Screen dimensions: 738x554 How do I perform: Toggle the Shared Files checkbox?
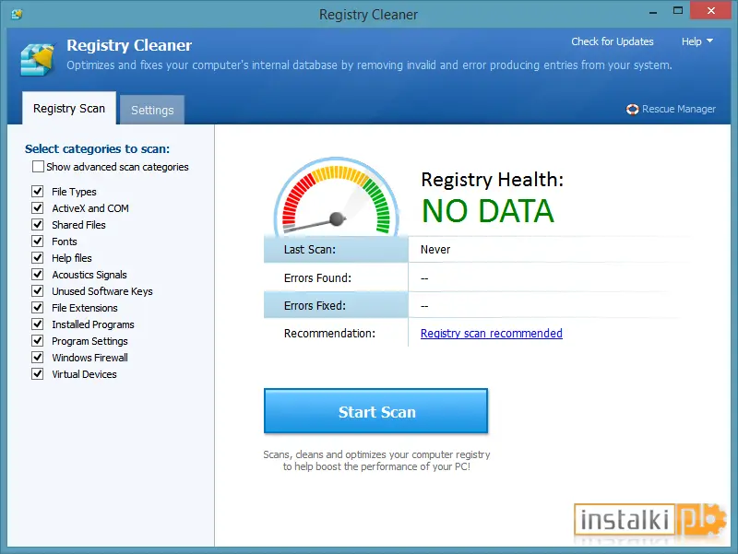pos(38,225)
